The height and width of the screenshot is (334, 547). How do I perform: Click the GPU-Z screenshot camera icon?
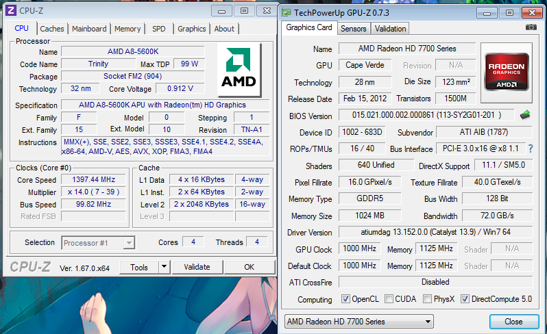(531, 27)
